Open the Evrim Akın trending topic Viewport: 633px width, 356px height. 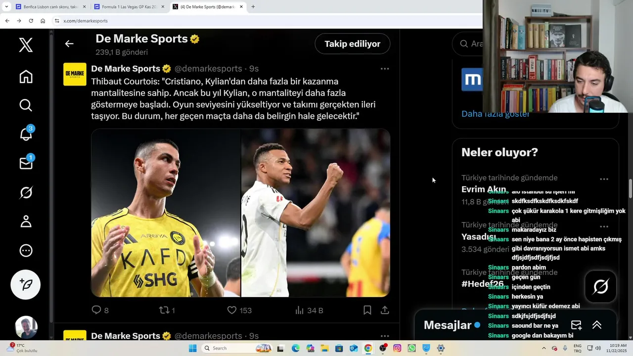click(483, 189)
